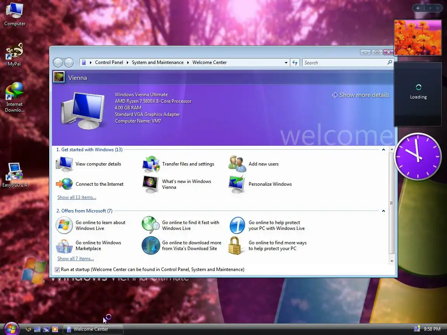Open Go online to download more from Vista's Download Site
This screenshot has width=447, height=335.
[182, 245]
